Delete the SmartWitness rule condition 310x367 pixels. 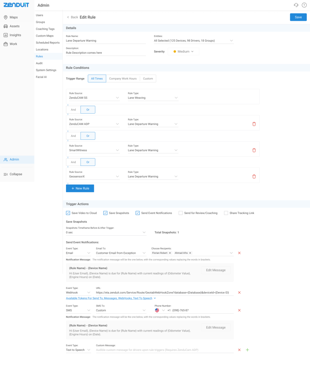tap(254, 150)
